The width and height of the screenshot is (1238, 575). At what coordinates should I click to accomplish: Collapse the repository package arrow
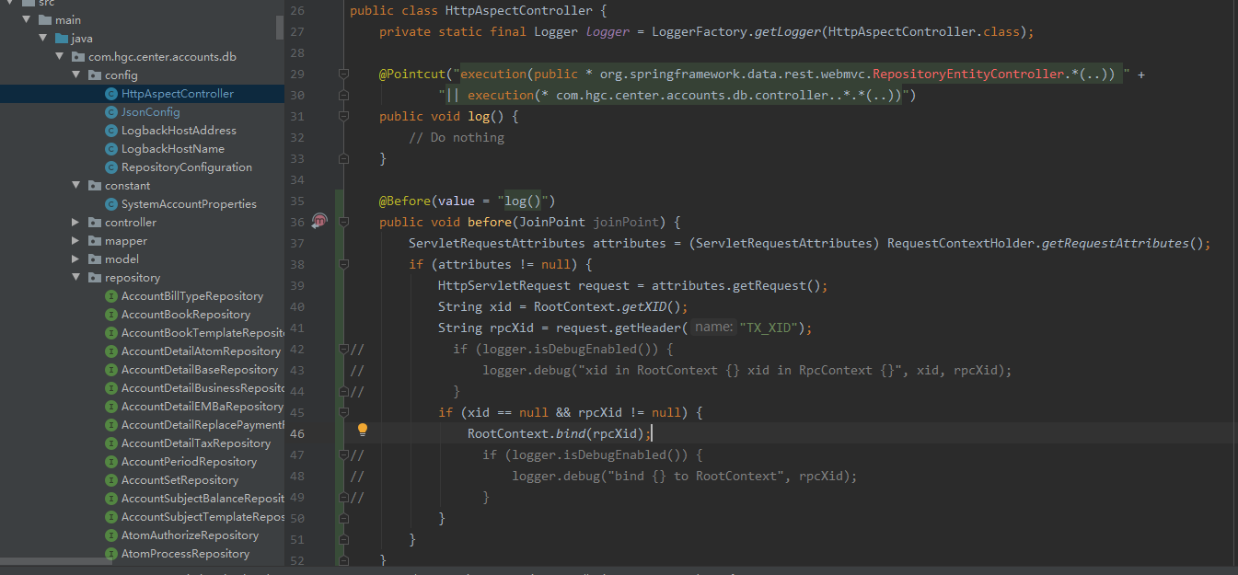click(x=76, y=278)
